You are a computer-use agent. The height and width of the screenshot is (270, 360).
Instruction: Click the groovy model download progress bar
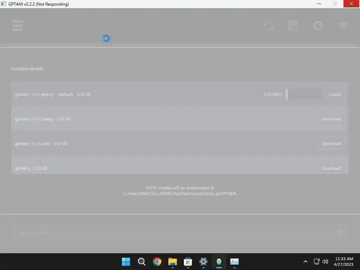pos(303,94)
